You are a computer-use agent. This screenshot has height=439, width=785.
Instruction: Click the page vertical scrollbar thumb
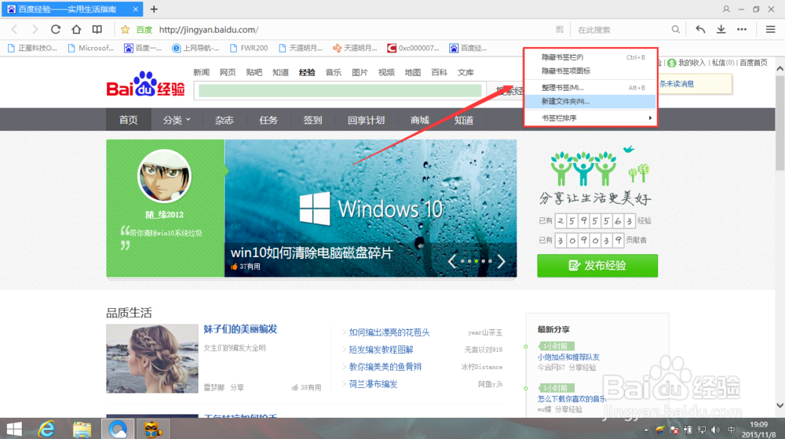[780, 124]
